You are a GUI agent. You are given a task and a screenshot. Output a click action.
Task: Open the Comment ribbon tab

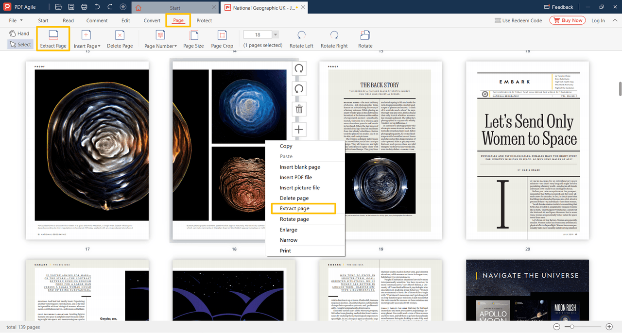click(x=97, y=20)
